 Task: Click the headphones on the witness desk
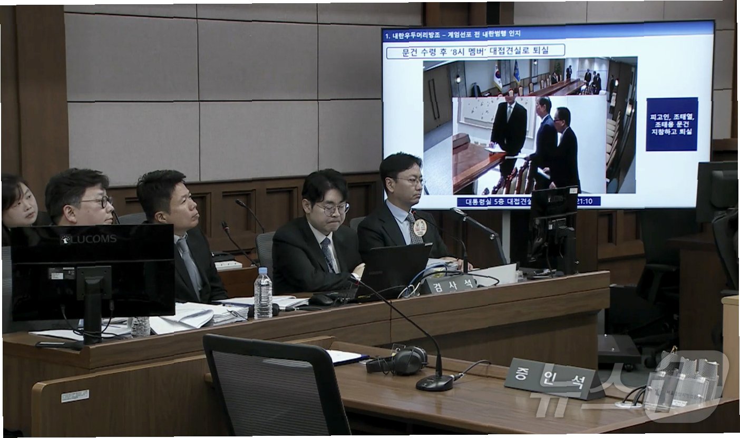pyautogui.click(x=398, y=361)
